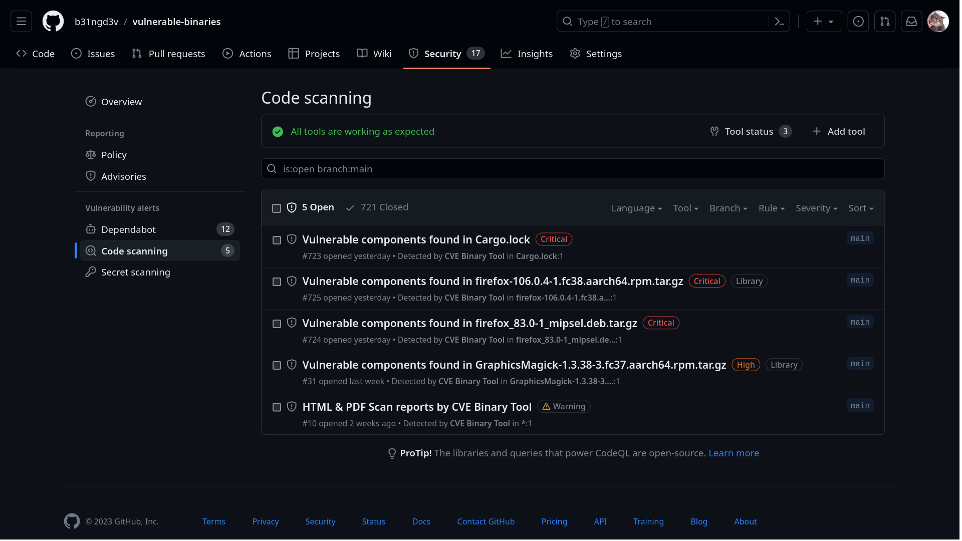Open the hamburger navigation menu

(x=21, y=22)
